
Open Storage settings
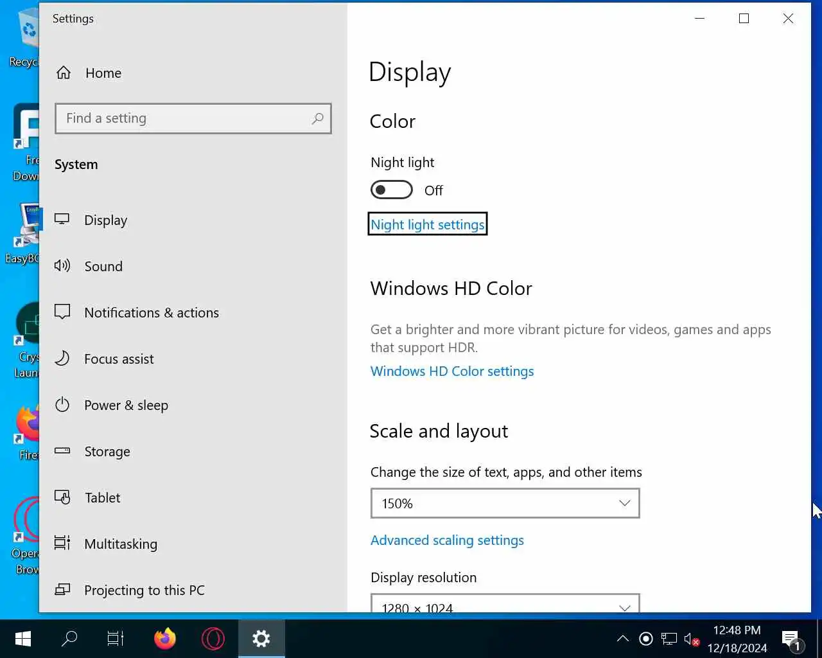[x=193, y=452]
